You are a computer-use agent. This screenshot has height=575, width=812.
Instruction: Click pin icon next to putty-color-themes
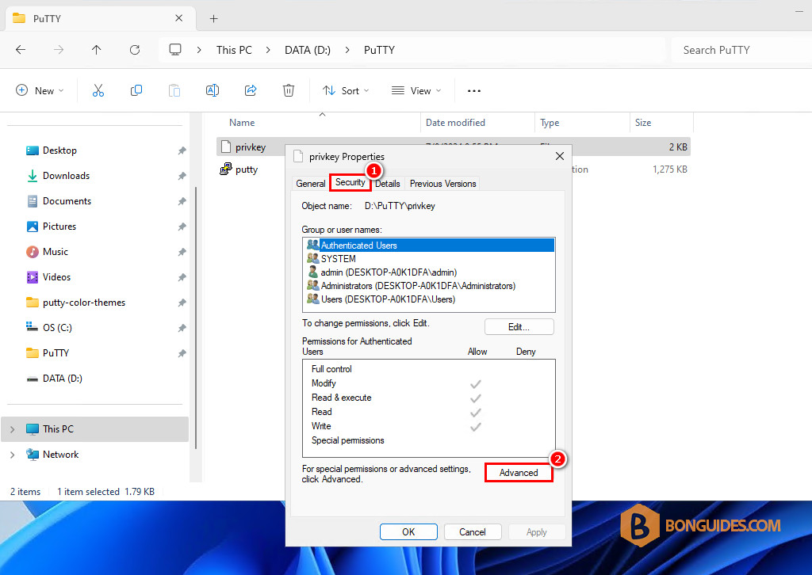pos(182,303)
